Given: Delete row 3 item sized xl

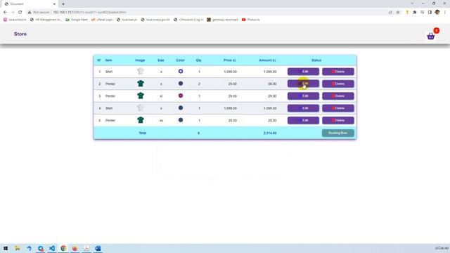Looking at the screenshot, I should coord(337,96).
